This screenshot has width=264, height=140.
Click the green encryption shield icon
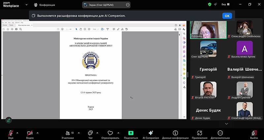click(209, 5)
